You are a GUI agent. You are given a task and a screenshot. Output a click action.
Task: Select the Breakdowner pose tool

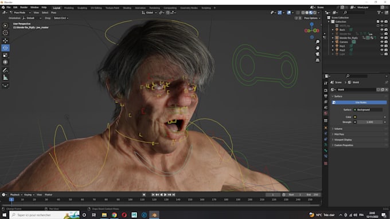5,85
